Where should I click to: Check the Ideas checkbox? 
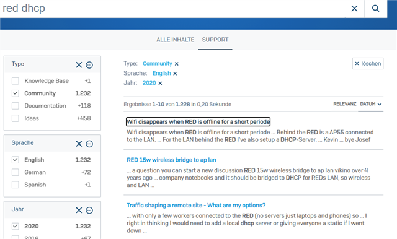pyautogui.click(x=16, y=118)
